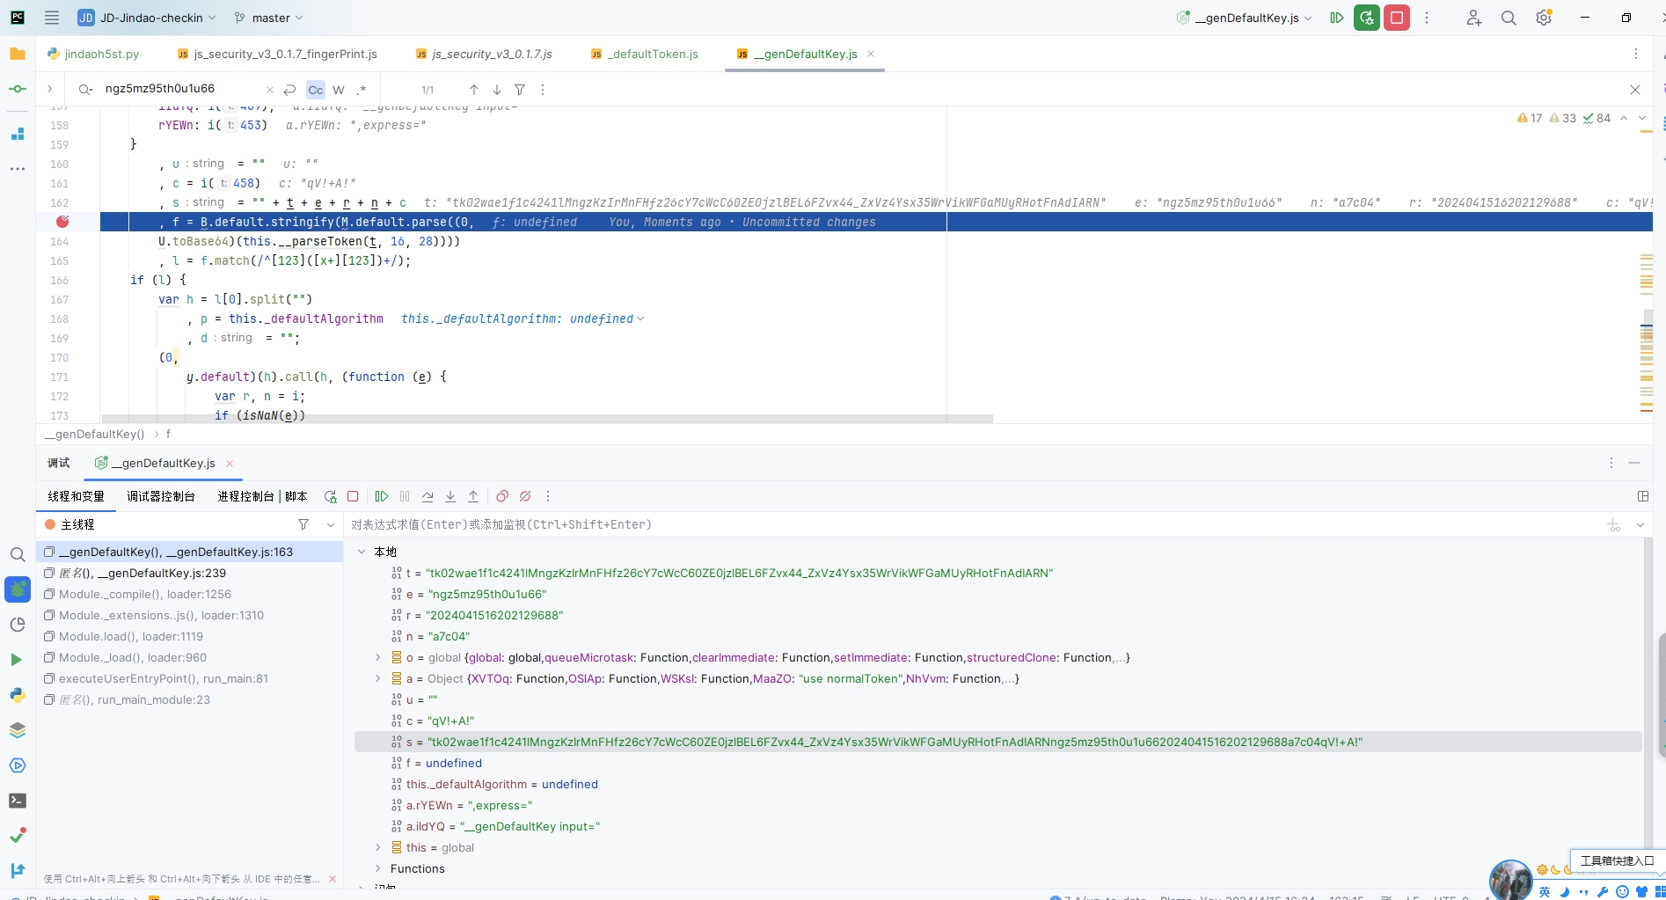Open the __genDefaultKey.js run configuration dropdown
Screen dimensions: 1666x900
pyautogui.click(x=1244, y=18)
